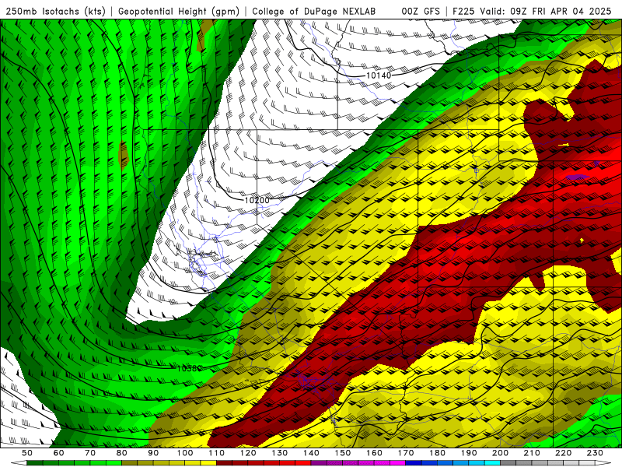Click the '00Z GFS' model run label
This screenshot has height=467, width=622.
[x=421, y=11]
